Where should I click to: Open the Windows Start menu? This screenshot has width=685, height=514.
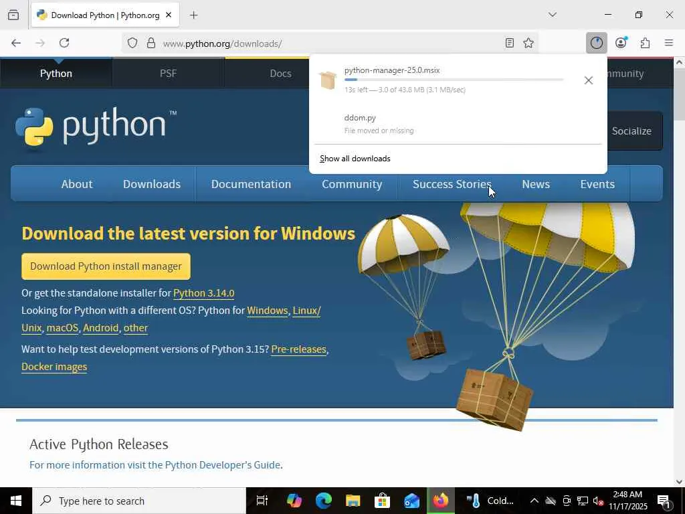tap(16, 501)
